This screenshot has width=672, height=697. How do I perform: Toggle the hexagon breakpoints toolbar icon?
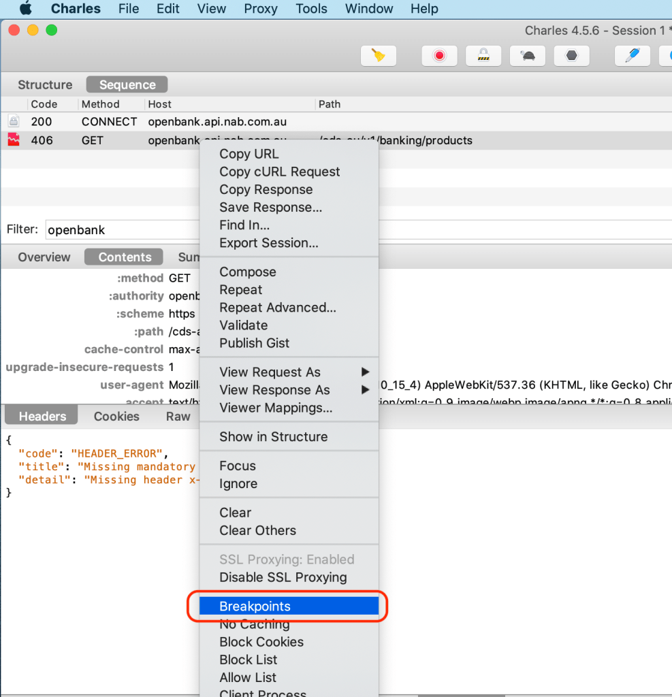[571, 56]
